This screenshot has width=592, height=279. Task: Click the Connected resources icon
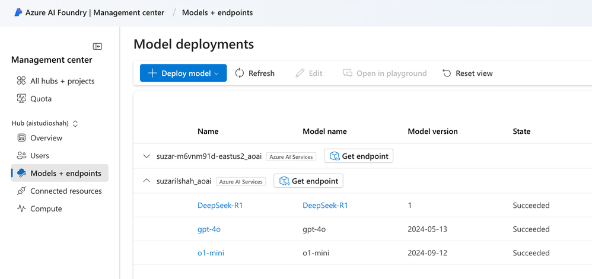[x=21, y=191]
